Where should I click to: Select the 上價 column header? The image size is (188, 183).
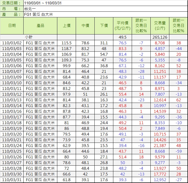67,26
